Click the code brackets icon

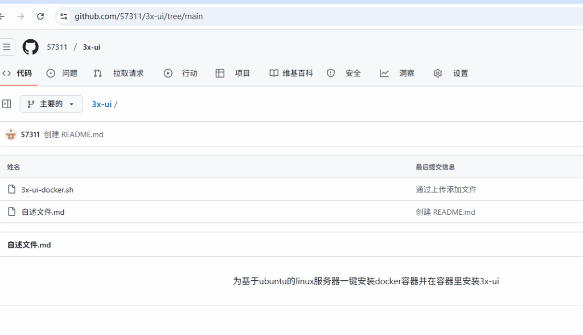(6, 73)
